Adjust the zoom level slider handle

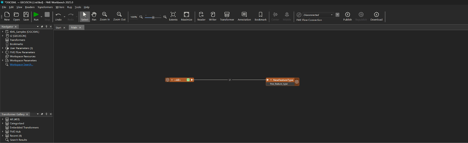(x=153, y=17)
